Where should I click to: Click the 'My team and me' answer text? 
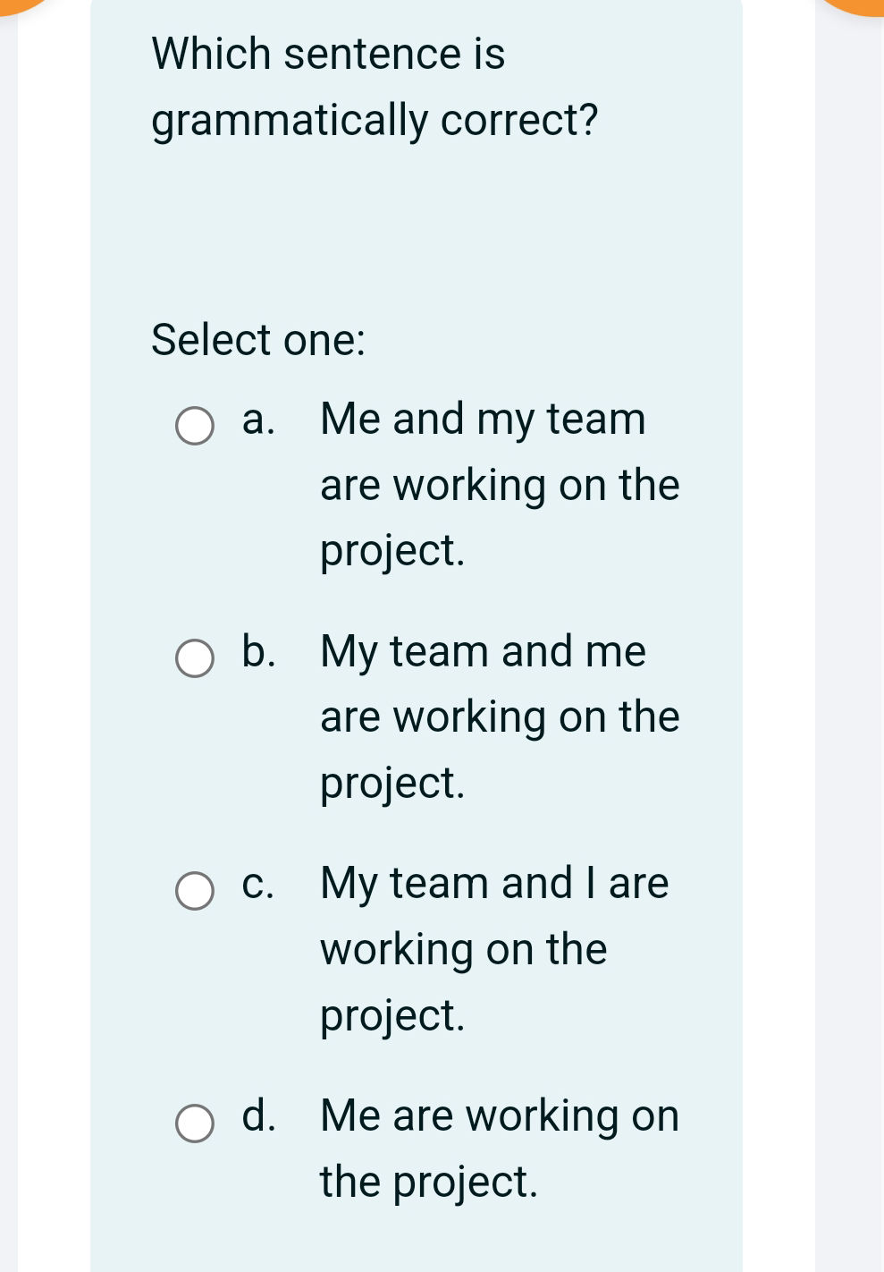click(x=483, y=651)
